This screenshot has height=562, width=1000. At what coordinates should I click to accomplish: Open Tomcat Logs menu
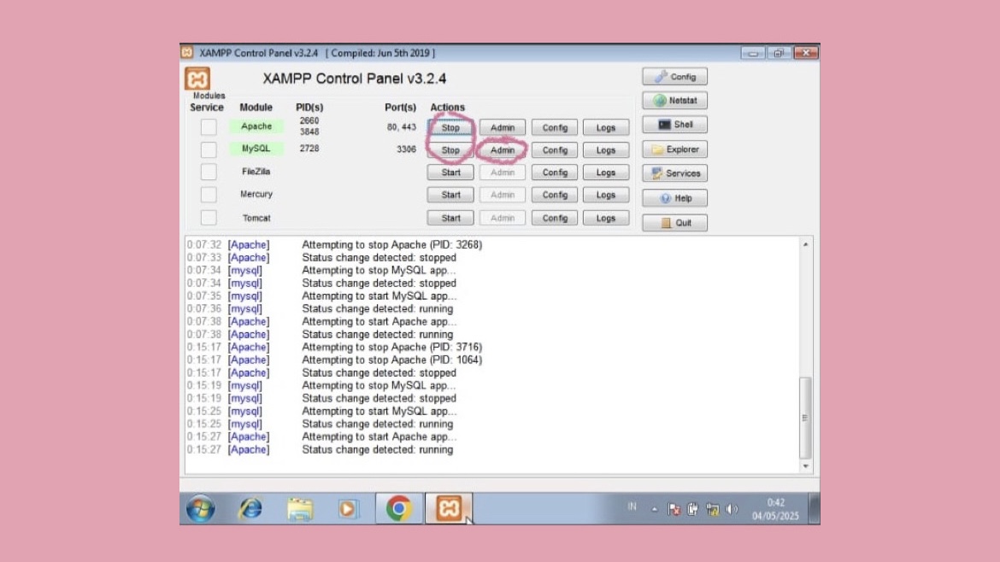606,218
